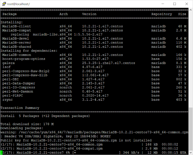Click the 'Size' column header text
Screen dimensions: 193x155
[182, 14]
